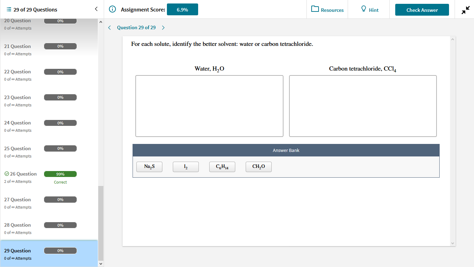The height and width of the screenshot is (267, 474).
Task: Click the '29 of 29 Questions' header
Action: (35, 10)
